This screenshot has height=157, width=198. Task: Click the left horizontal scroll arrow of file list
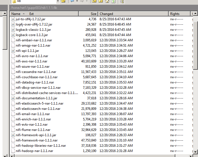(12, 156)
